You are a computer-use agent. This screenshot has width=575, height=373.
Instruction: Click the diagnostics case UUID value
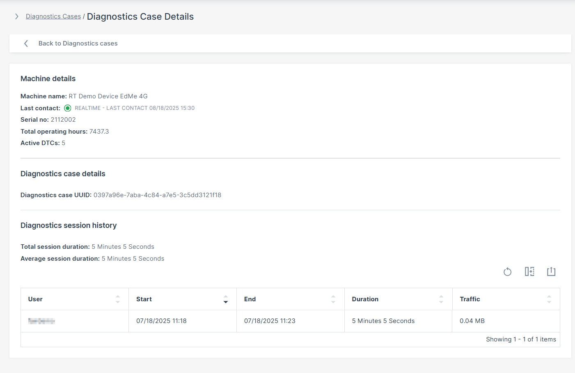157,195
